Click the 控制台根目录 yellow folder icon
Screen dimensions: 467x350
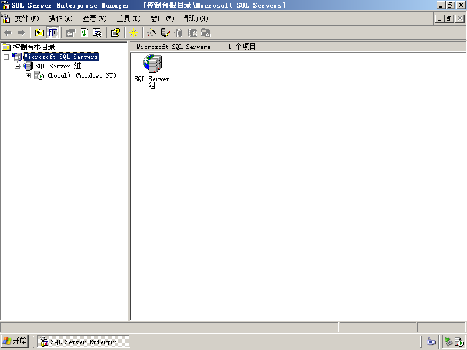[x=6, y=47]
